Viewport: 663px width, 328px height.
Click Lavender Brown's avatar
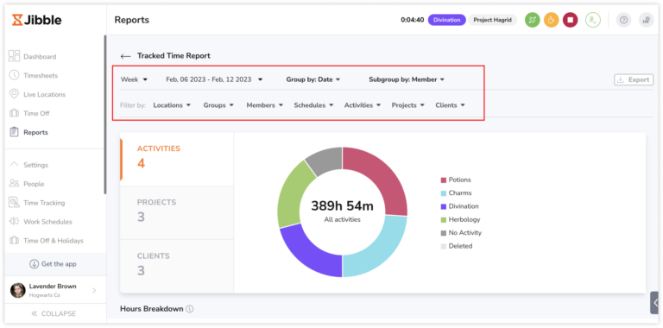(18, 290)
